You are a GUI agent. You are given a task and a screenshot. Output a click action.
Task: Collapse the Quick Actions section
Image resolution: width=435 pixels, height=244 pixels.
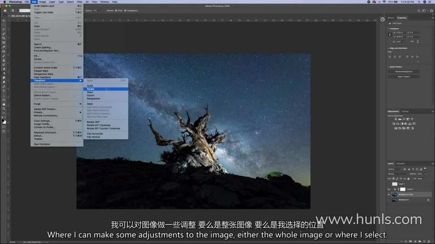[x=388, y=67]
